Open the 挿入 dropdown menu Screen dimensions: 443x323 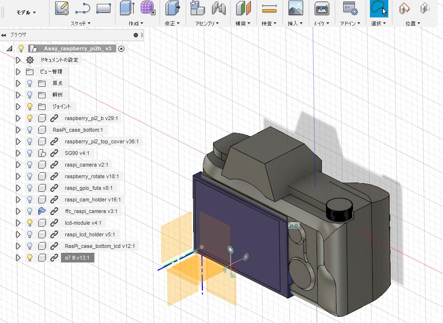pyautogui.click(x=295, y=23)
